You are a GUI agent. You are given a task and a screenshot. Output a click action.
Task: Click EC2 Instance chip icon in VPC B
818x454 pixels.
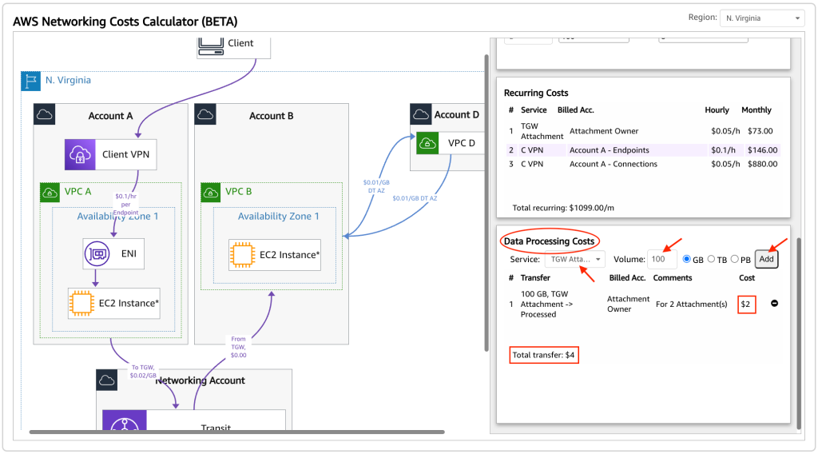[x=242, y=255]
